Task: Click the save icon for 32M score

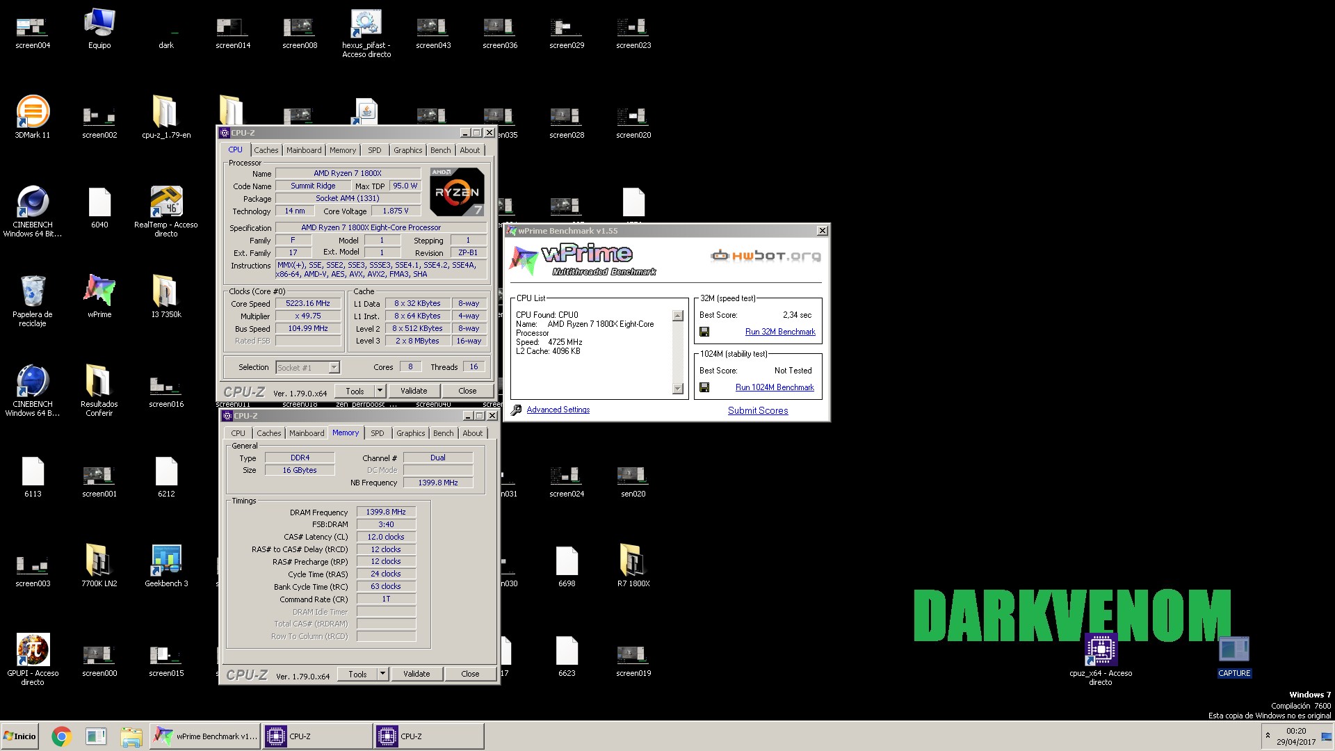Action: (x=704, y=332)
